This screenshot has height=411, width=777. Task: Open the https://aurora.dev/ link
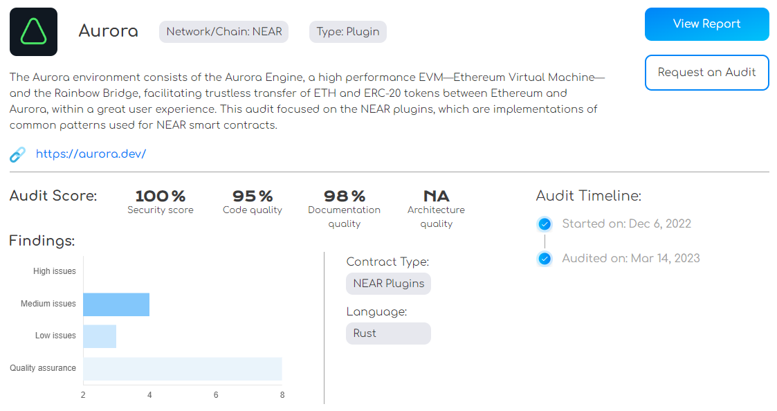(x=91, y=154)
